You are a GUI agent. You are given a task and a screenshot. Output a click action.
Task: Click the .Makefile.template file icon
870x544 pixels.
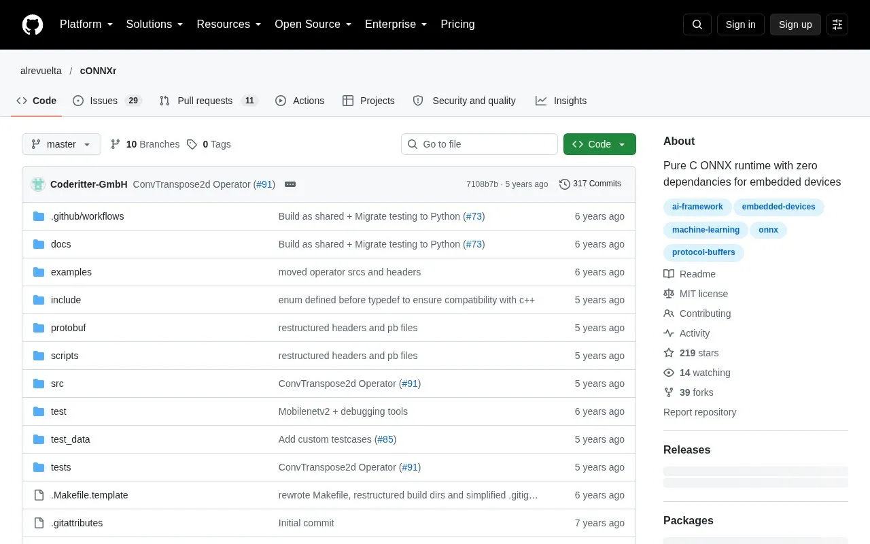tap(39, 495)
